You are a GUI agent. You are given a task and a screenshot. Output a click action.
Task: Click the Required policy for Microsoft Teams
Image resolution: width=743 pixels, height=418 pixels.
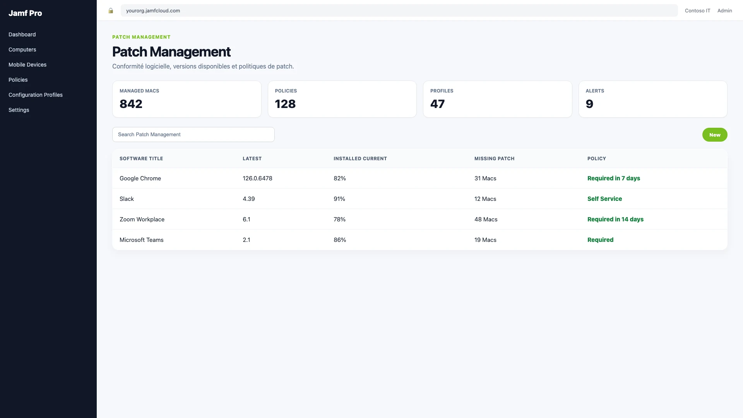tap(600, 240)
